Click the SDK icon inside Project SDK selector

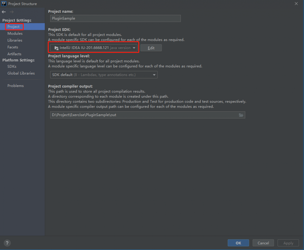click(56, 48)
